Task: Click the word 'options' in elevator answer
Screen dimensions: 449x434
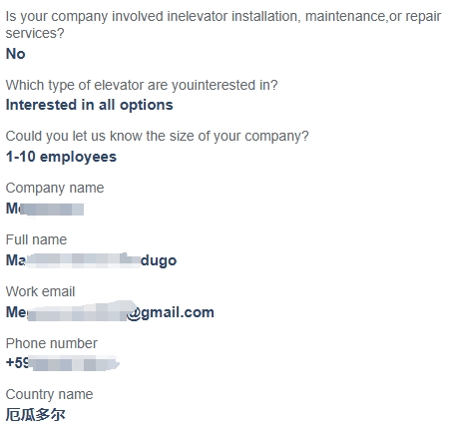Action: (x=147, y=106)
